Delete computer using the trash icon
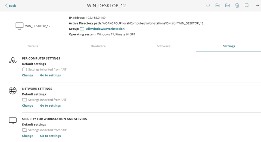The width and height of the screenshot is (261, 142). [237, 5]
